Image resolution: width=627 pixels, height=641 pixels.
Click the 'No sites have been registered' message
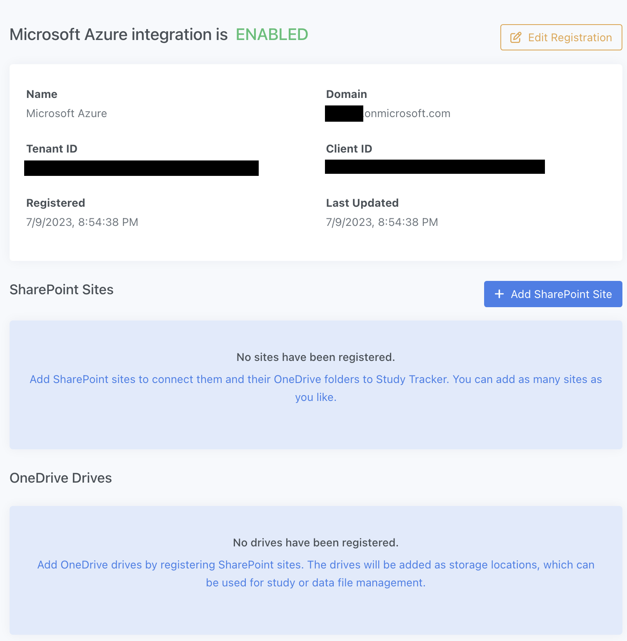(316, 357)
